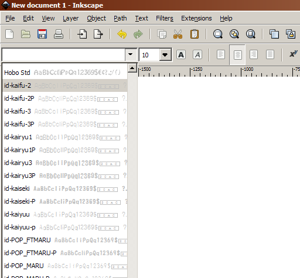Select the id-kaifu-2P font
Image resolution: width=300 pixels, height=278 pixels.
[65, 98]
